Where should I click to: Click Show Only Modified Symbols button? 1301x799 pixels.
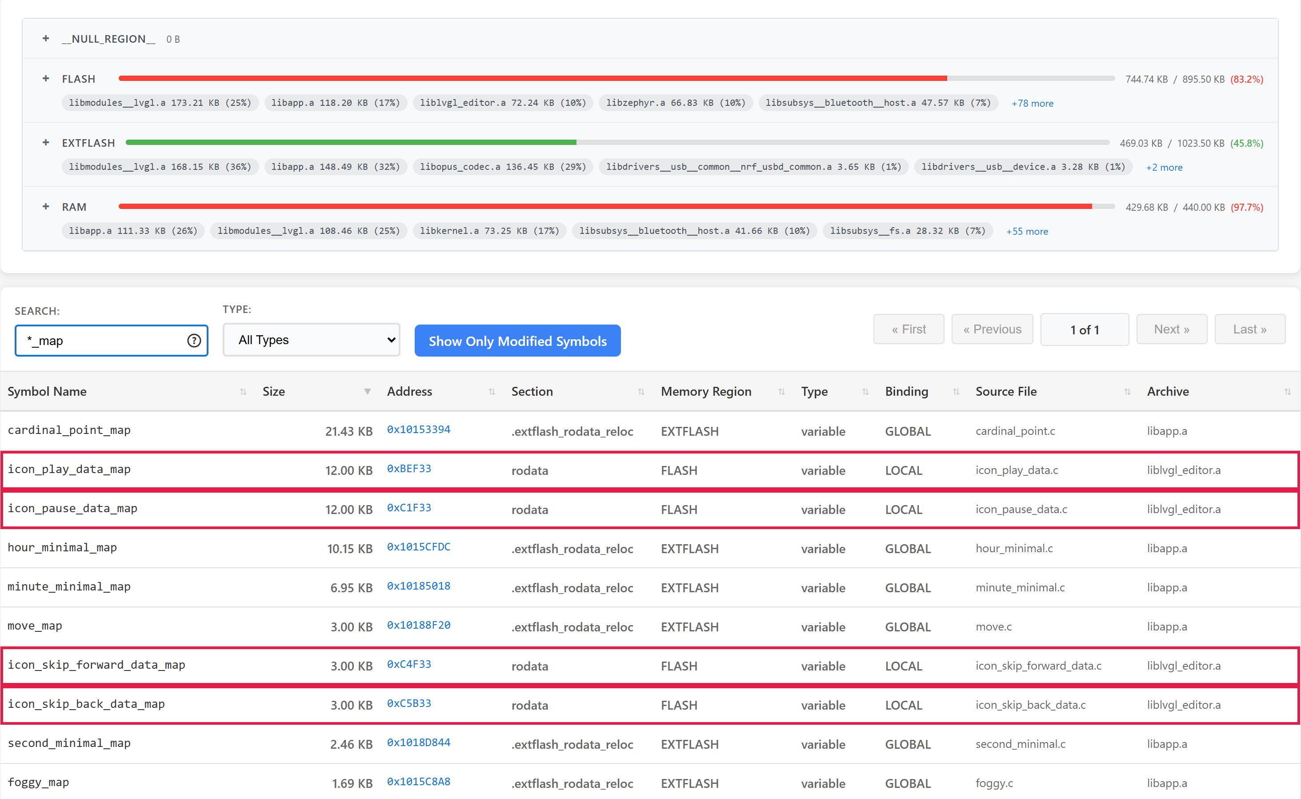pos(517,341)
